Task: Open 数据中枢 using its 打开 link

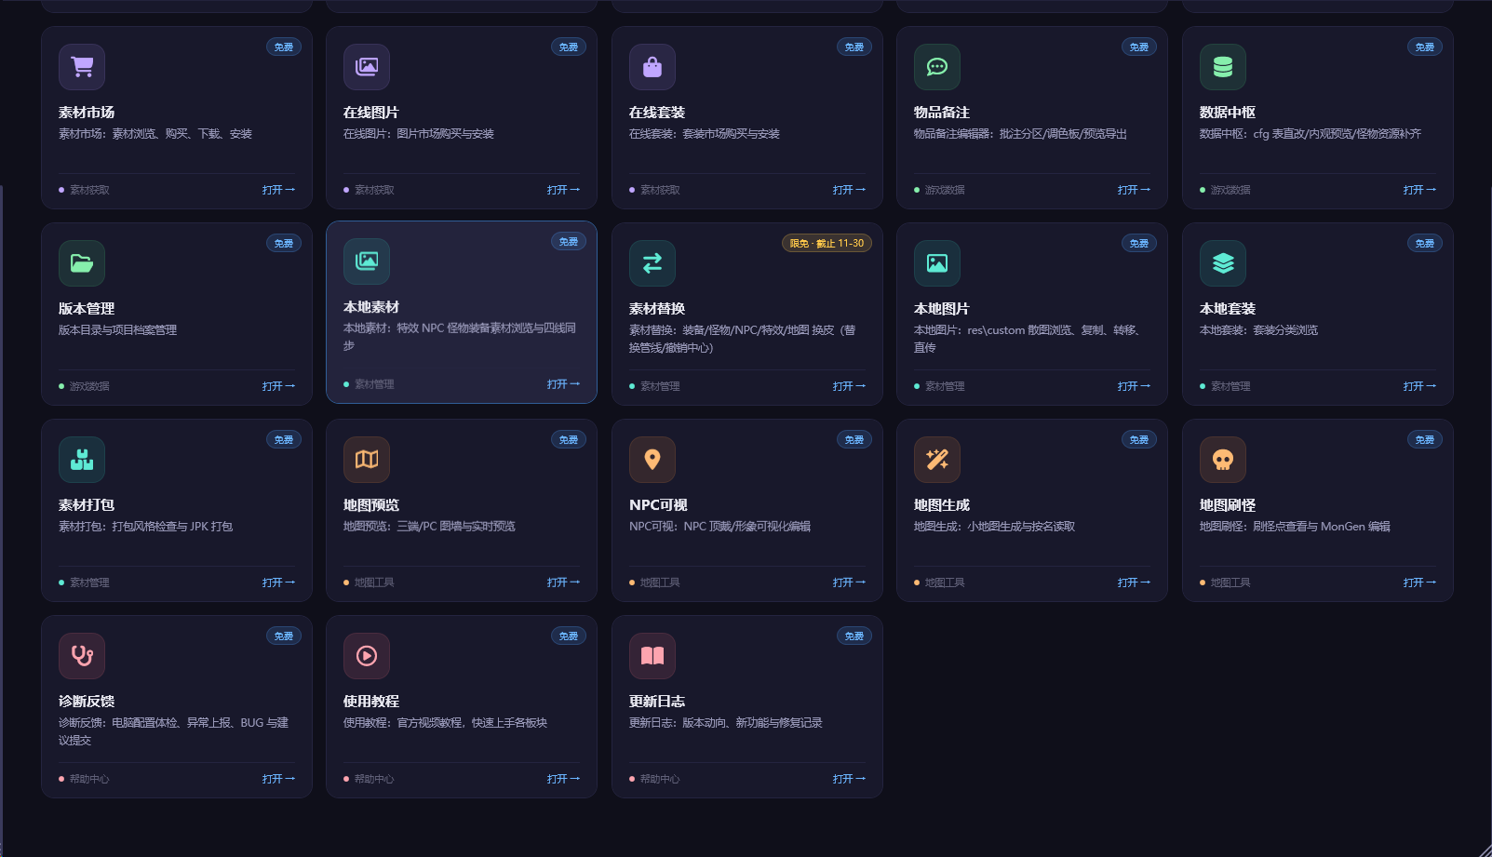Action: pos(1419,190)
